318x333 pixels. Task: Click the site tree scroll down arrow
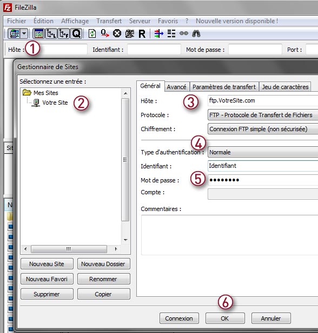[x=125, y=240]
